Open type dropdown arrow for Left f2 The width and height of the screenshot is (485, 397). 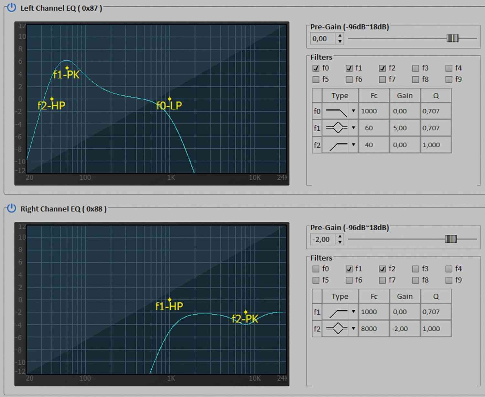click(353, 145)
